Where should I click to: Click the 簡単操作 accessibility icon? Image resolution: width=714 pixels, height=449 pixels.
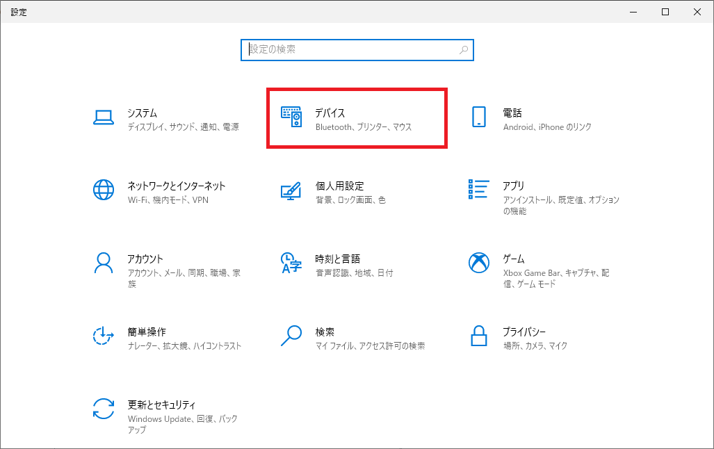point(104,336)
